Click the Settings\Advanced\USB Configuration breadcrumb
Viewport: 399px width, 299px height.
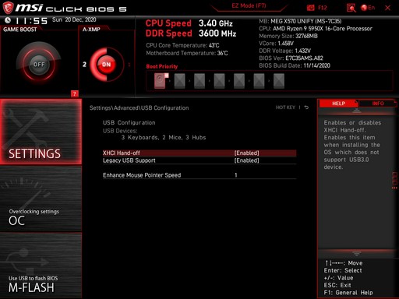coord(139,107)
